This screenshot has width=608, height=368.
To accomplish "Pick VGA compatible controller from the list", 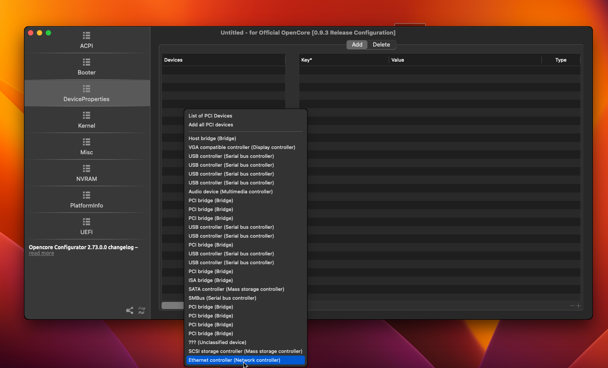I will (242, 147).
